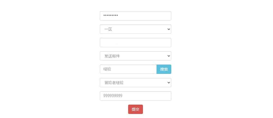Click the blue 搜索 button
Image resolution: width=273 pixels, height=118 pixels.
(x=164, y=69)
